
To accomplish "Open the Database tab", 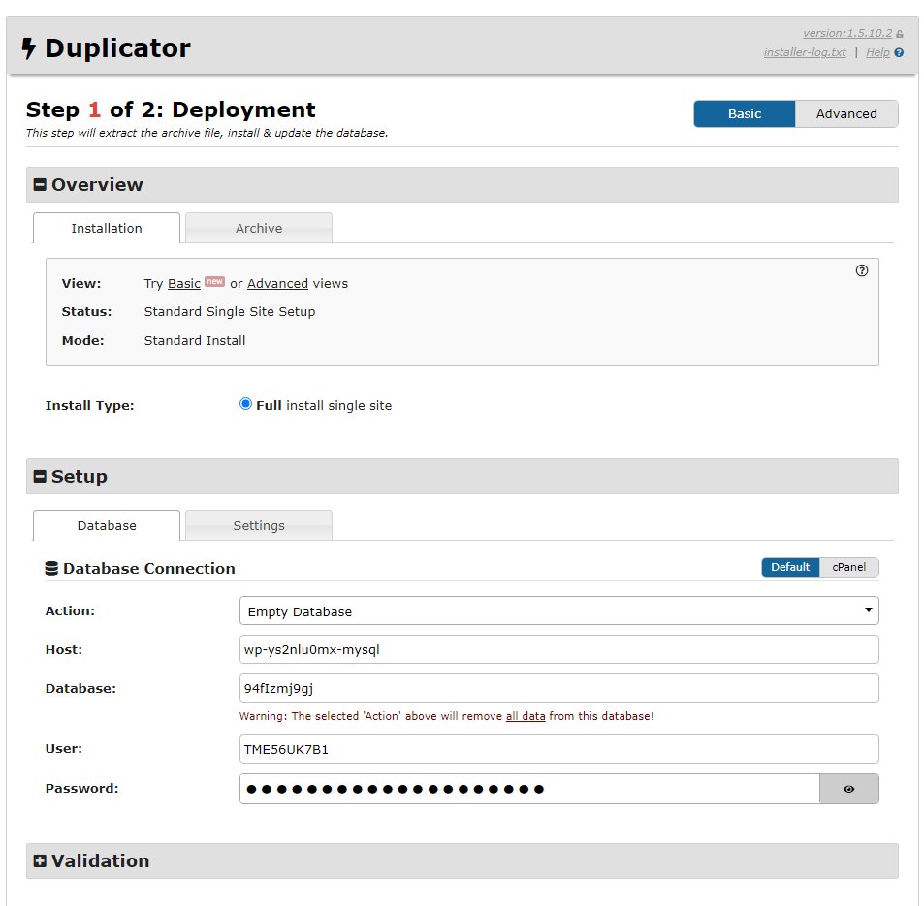I will click(107, 525).
